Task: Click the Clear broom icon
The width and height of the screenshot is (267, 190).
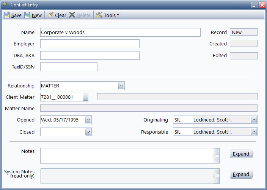Action: (x=50, y=15)
